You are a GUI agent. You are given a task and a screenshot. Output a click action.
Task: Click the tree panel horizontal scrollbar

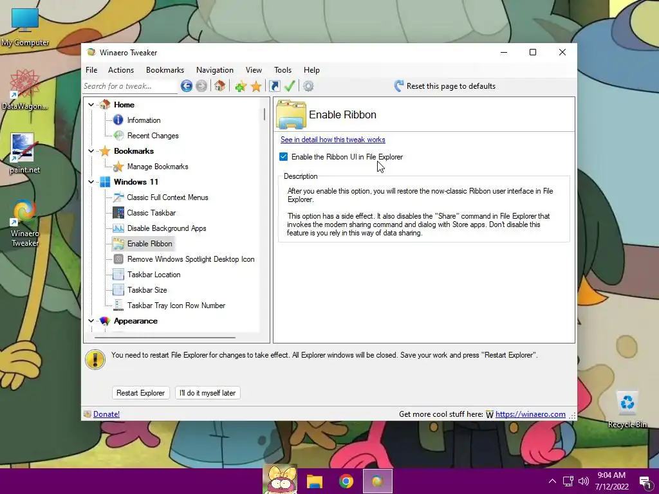tap(165, 337)
